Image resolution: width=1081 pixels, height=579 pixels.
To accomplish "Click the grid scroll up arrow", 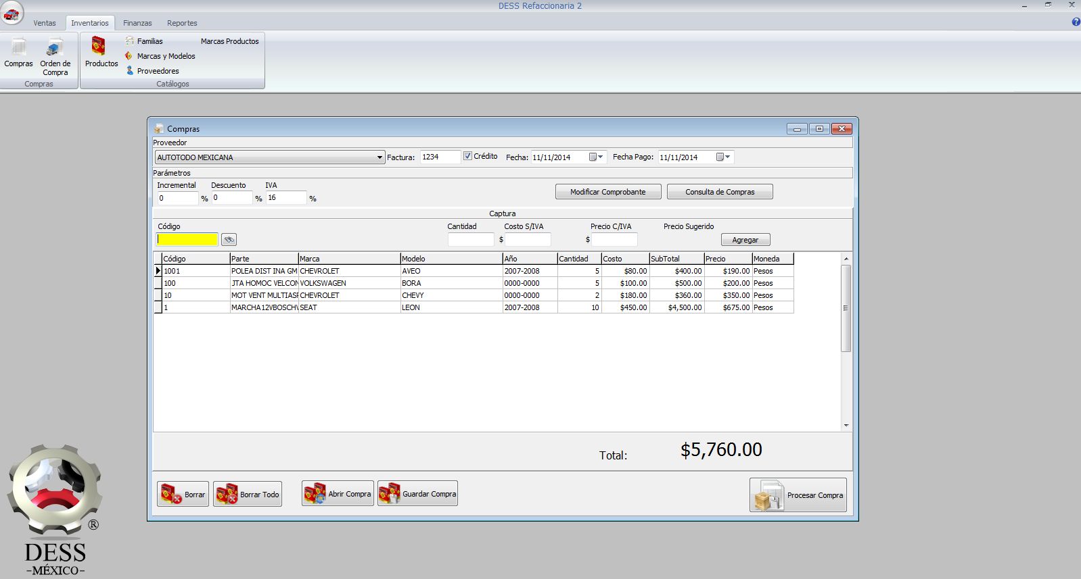I will (846, 259).
